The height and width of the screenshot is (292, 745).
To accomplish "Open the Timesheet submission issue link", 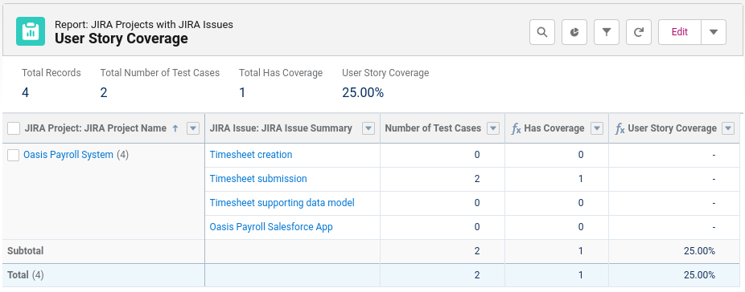I will click(258, 179).
